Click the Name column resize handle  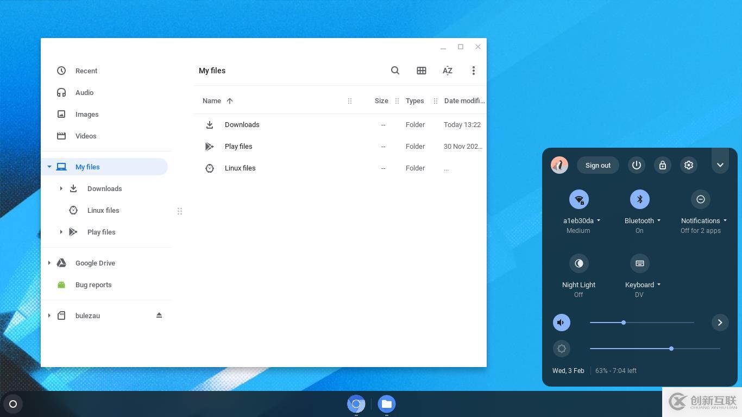click(x=350, y=101)
